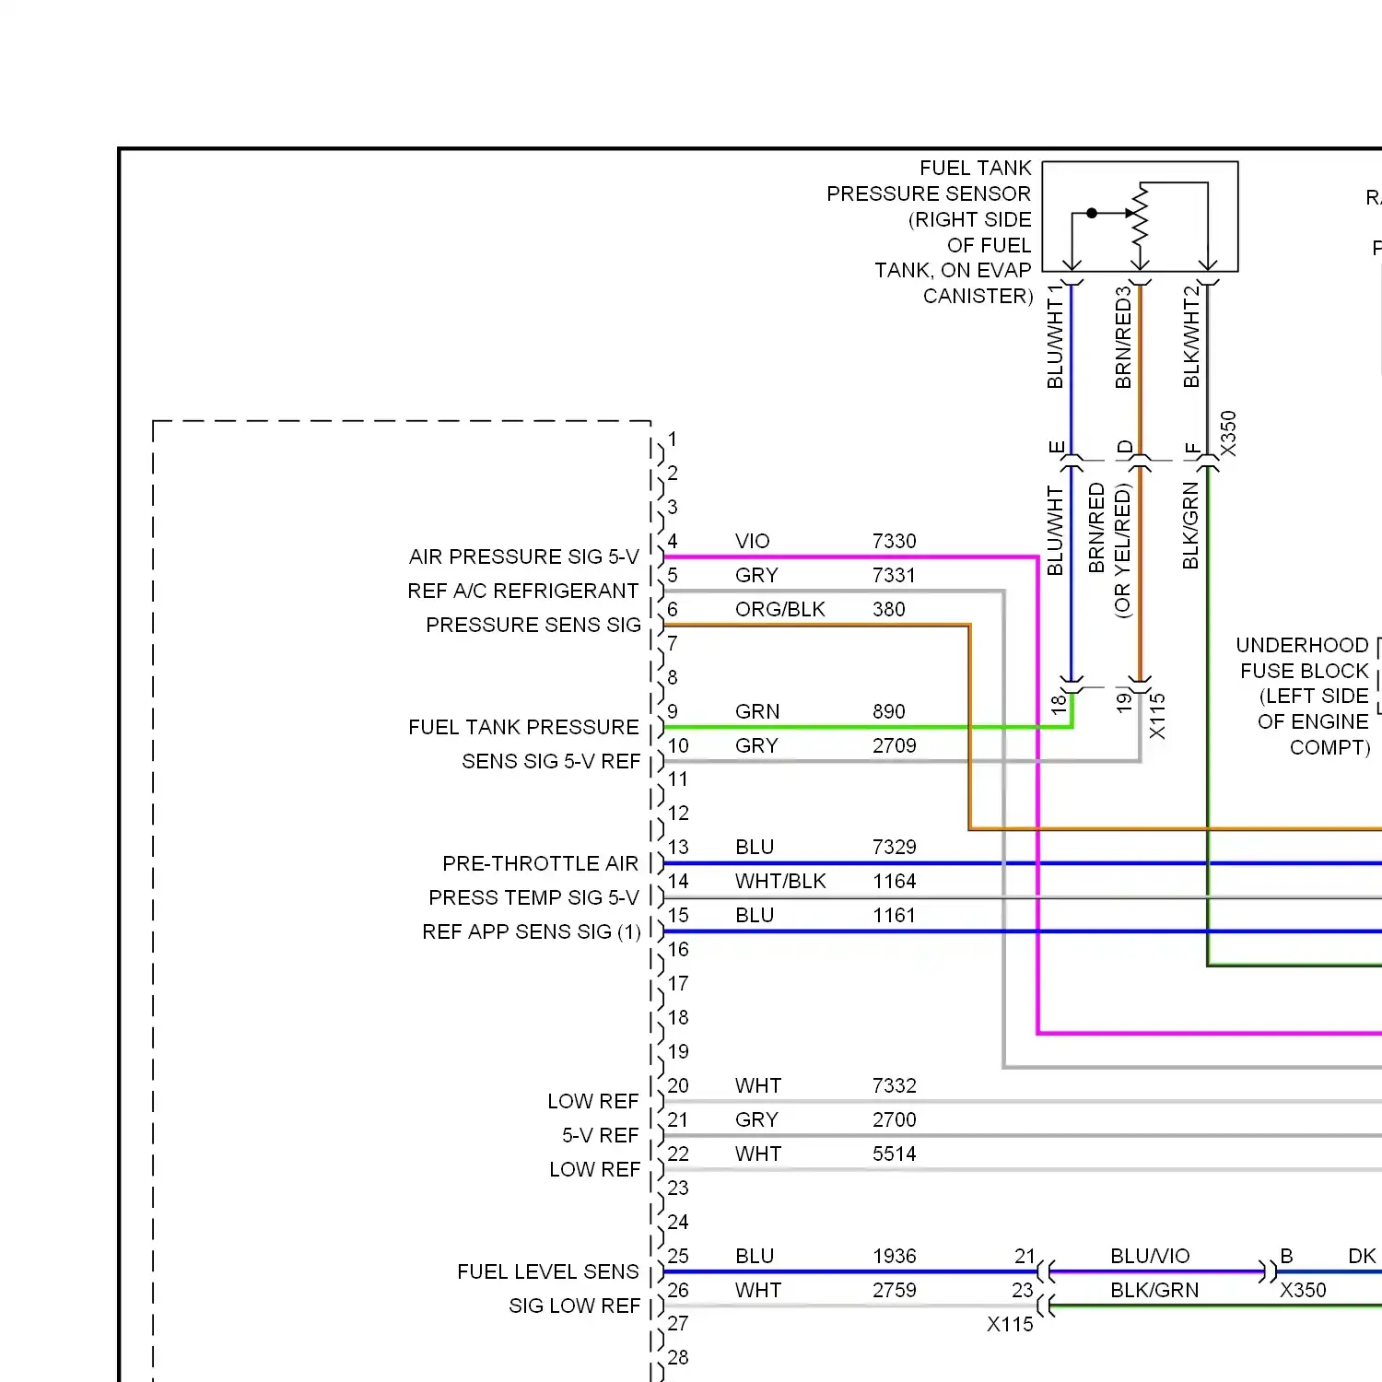Click pin 21 label near BLU/VIO splice

pyautogui.click(x=1025, y=1256)
